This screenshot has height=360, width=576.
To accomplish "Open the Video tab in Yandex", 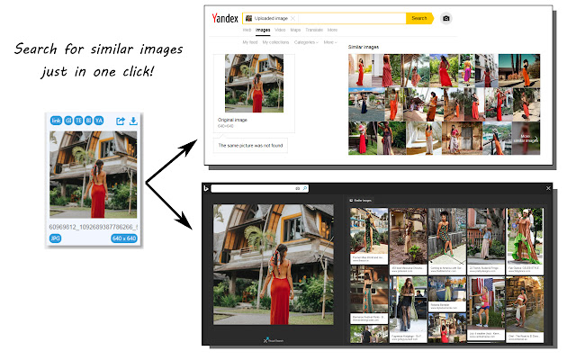I will (280, 30).
